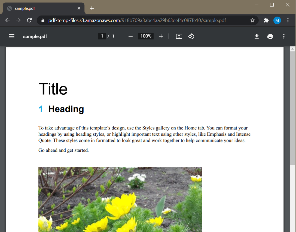Open the PDF sidebar menu icon

(11, 36)
